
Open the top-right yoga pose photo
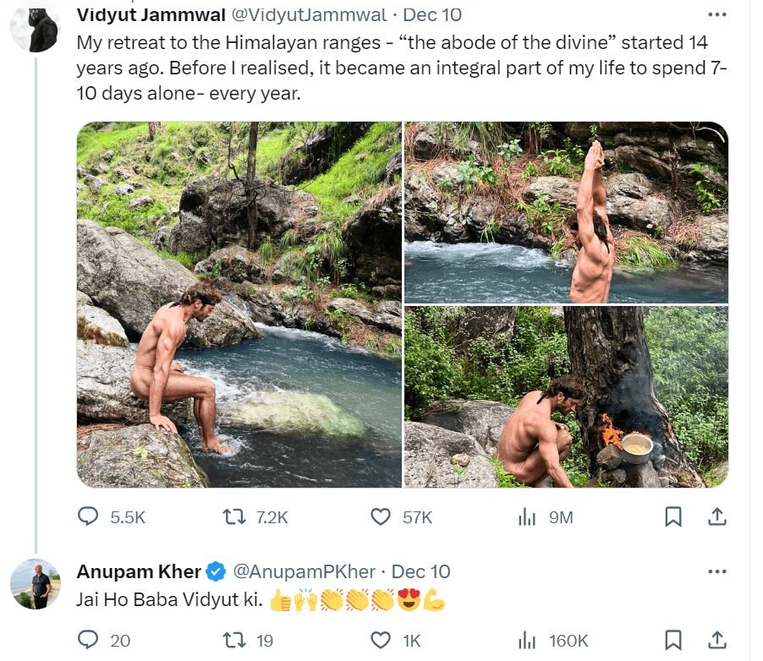click(x=566, y=211)
